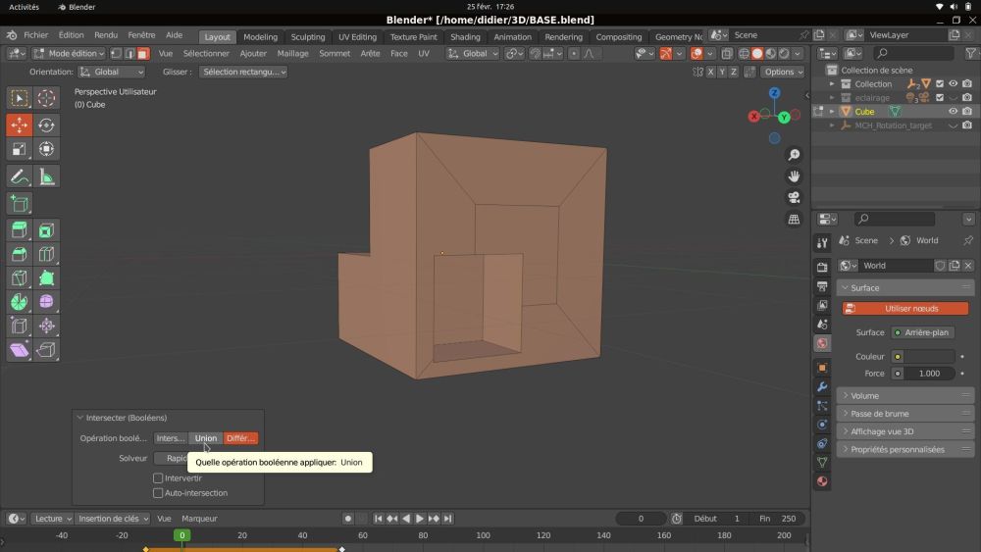Screen dimensions: 981x552
Task: Click the Arrière-plan surface button
Action: (x=922, y=332)
